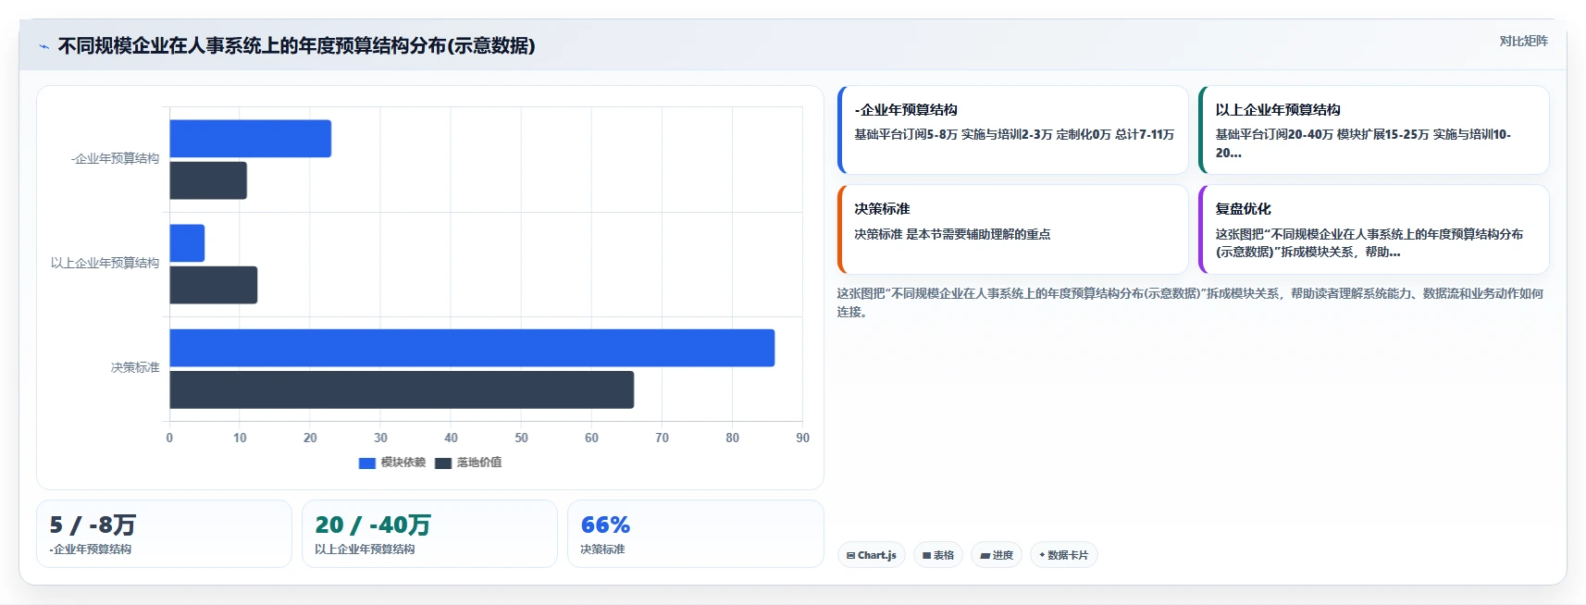Open the 决策标准 info card
Viewport: 1586px width, 605px height.
click(x=1013, y=229)
